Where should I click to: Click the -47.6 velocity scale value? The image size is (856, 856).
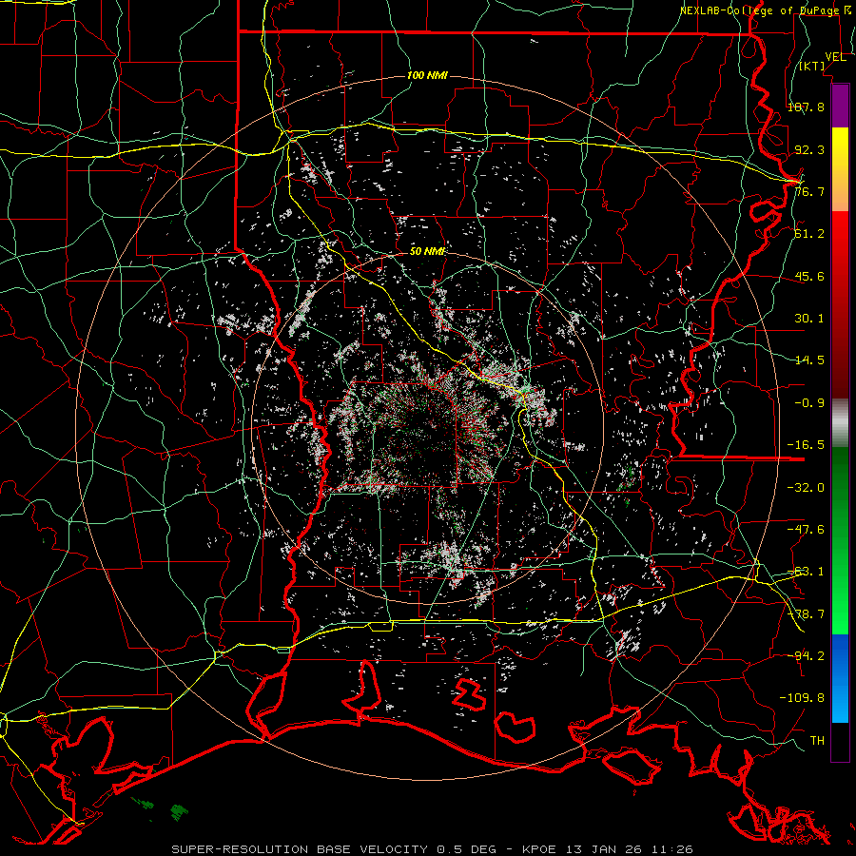pos(806,530)
